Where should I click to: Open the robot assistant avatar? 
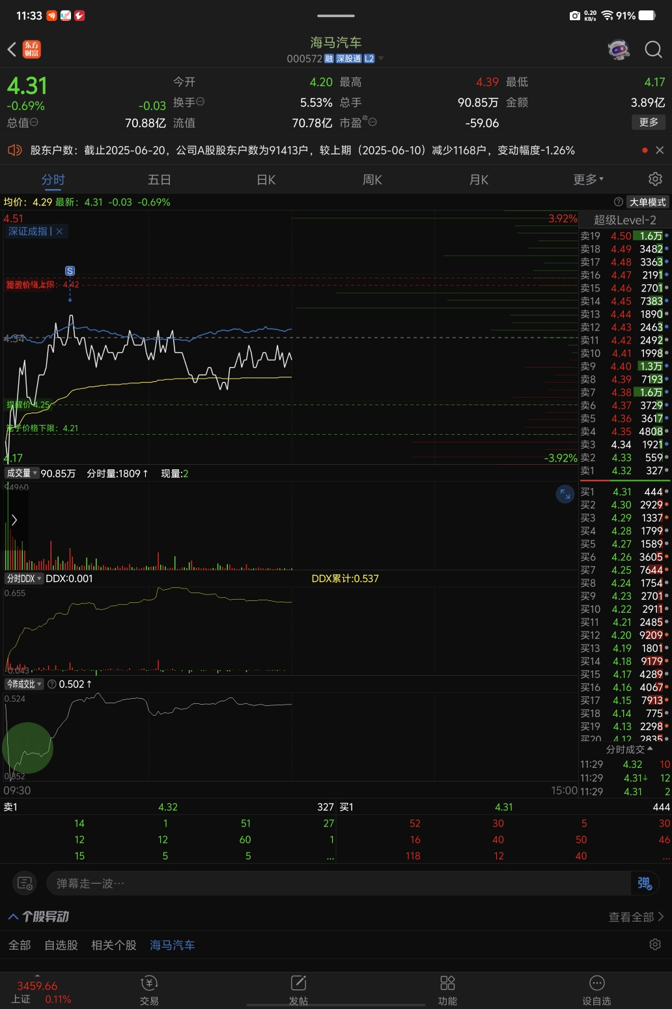click(619, 50)
